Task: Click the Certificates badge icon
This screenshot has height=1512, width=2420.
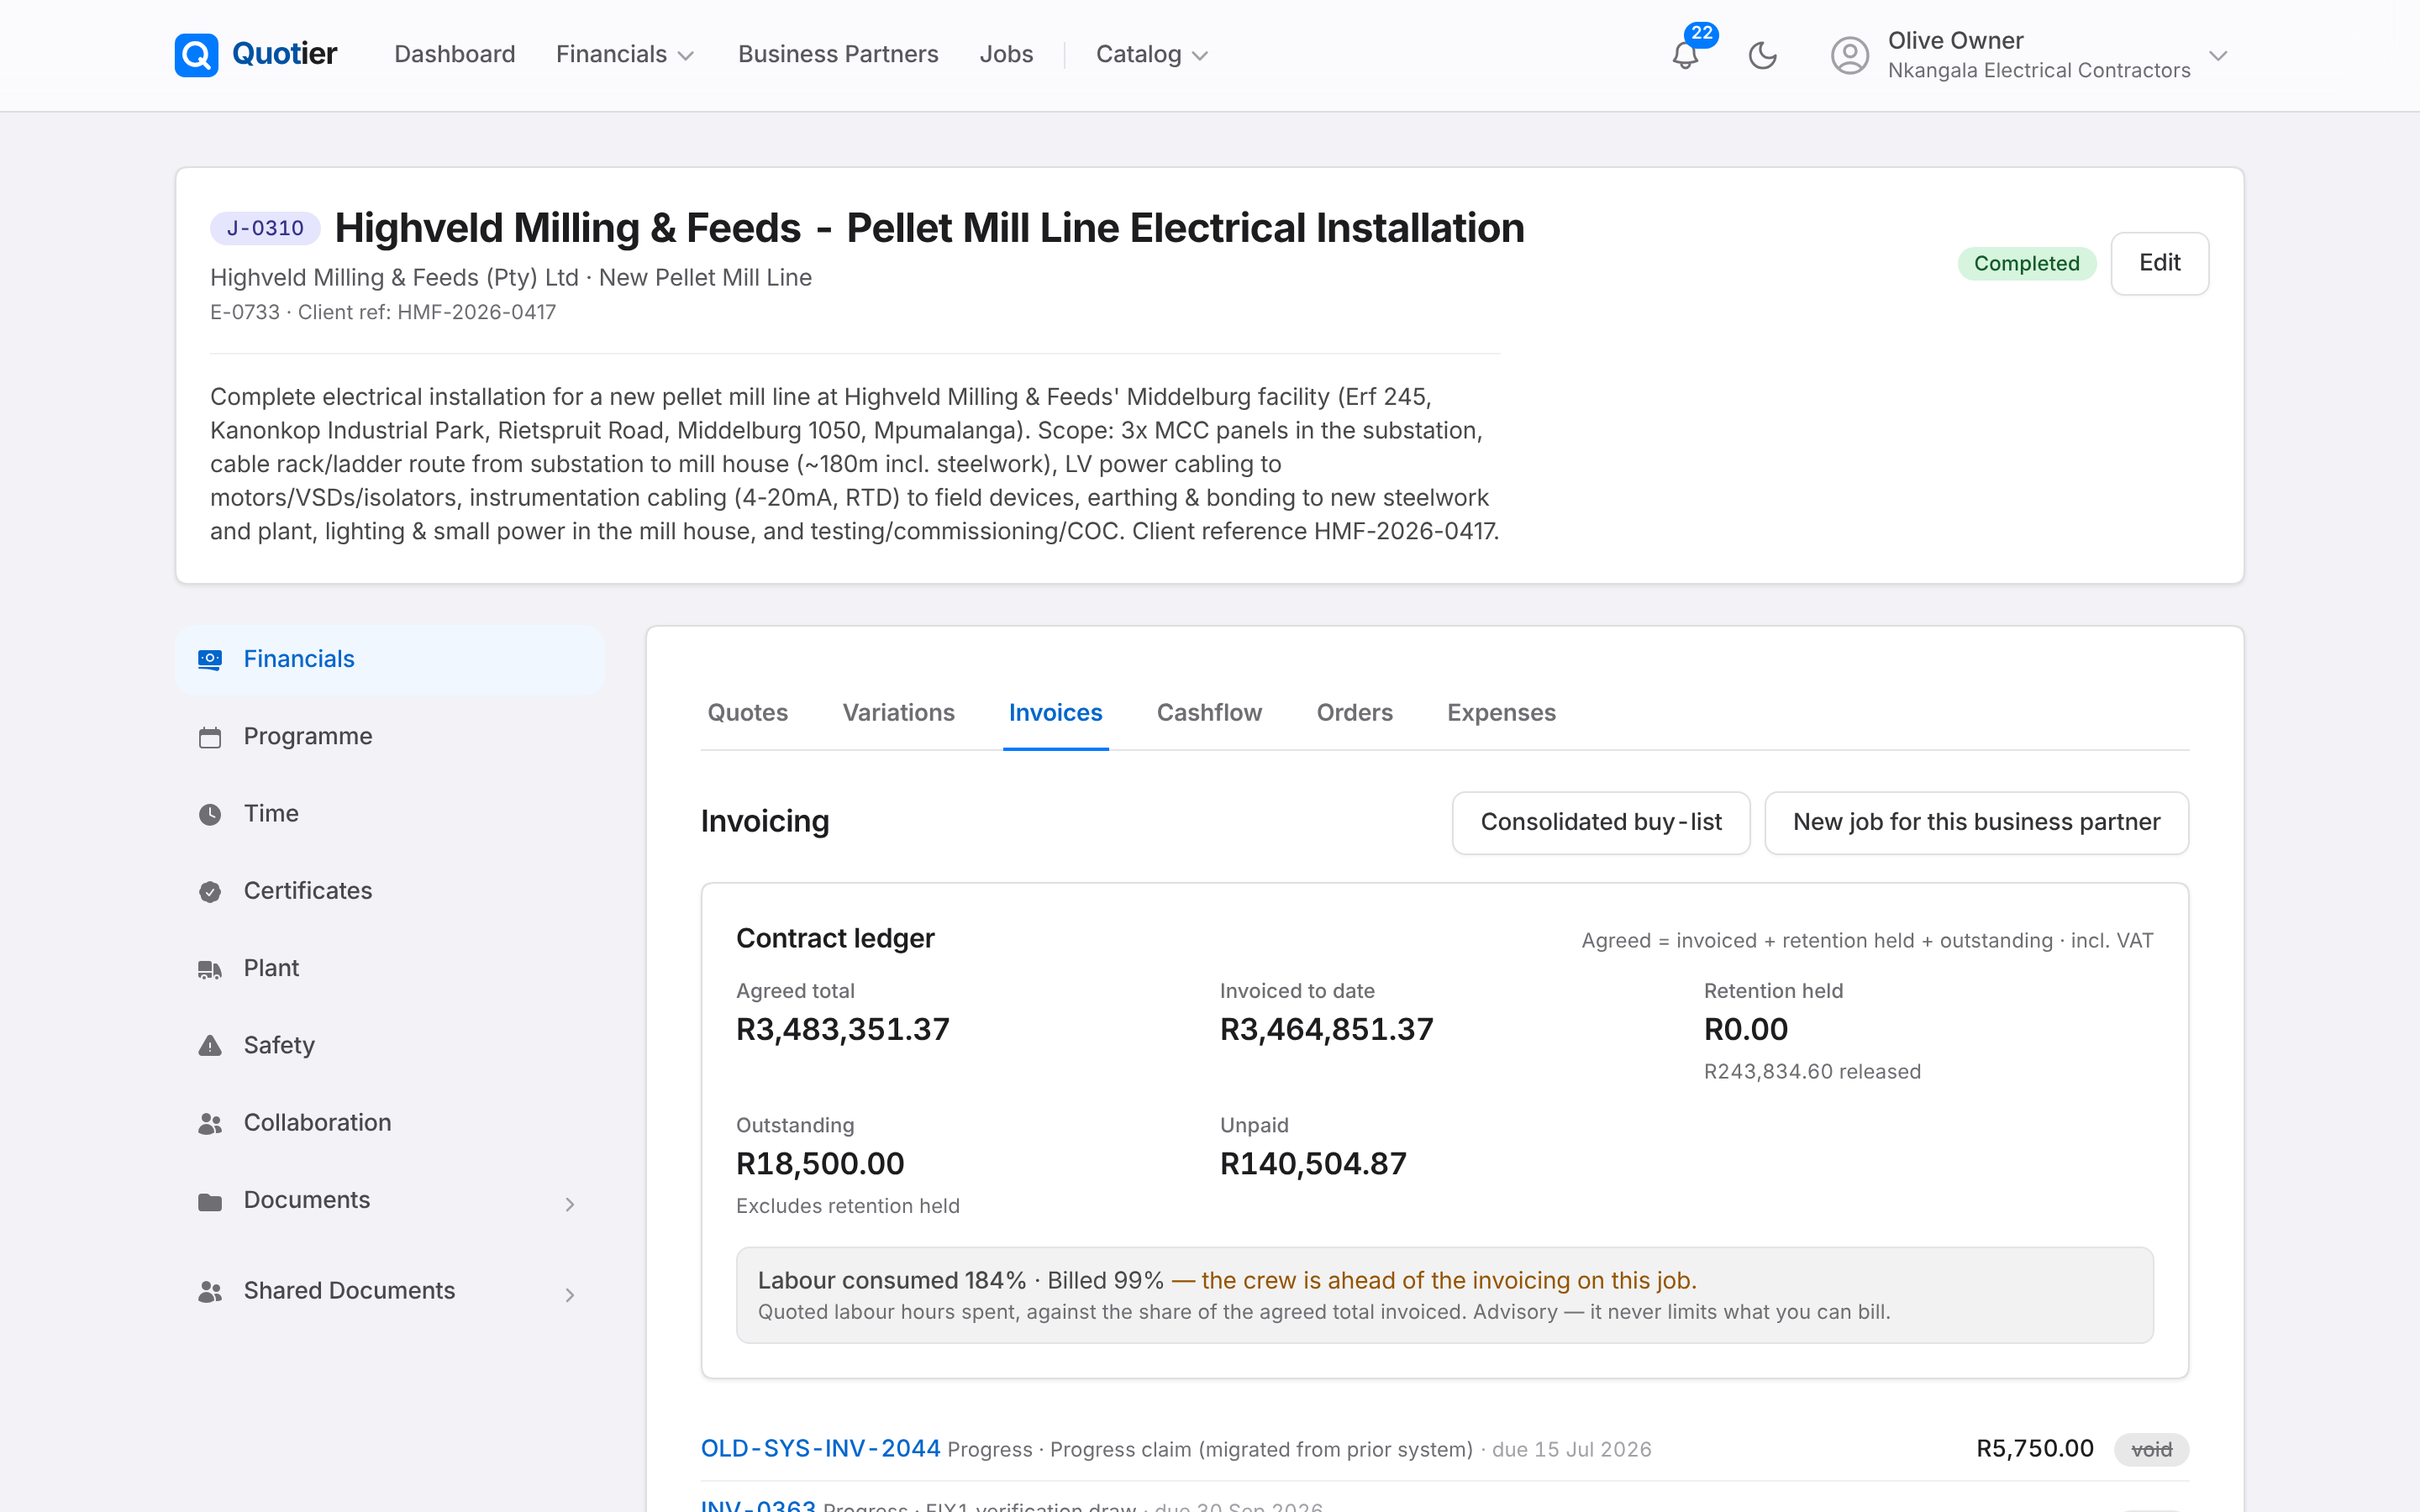Action: (x=210, y=891)
